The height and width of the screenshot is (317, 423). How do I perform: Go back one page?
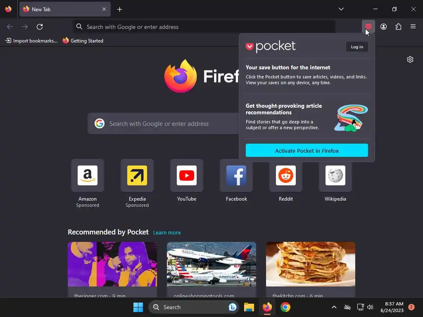(x=10, y=27)
